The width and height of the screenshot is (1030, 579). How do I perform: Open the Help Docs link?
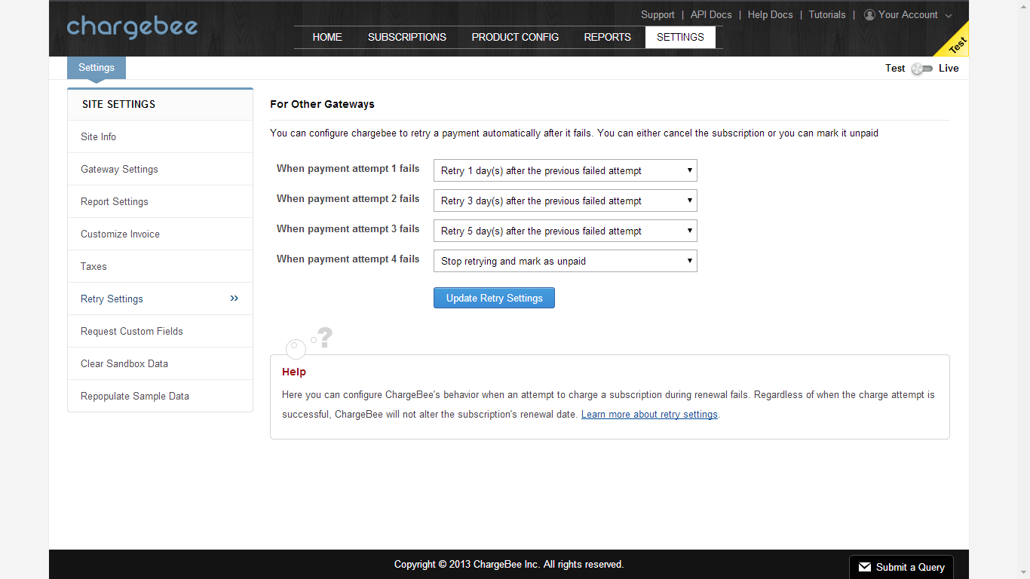coord(770,15)
